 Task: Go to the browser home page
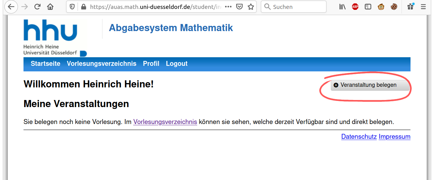coord(50,7)
